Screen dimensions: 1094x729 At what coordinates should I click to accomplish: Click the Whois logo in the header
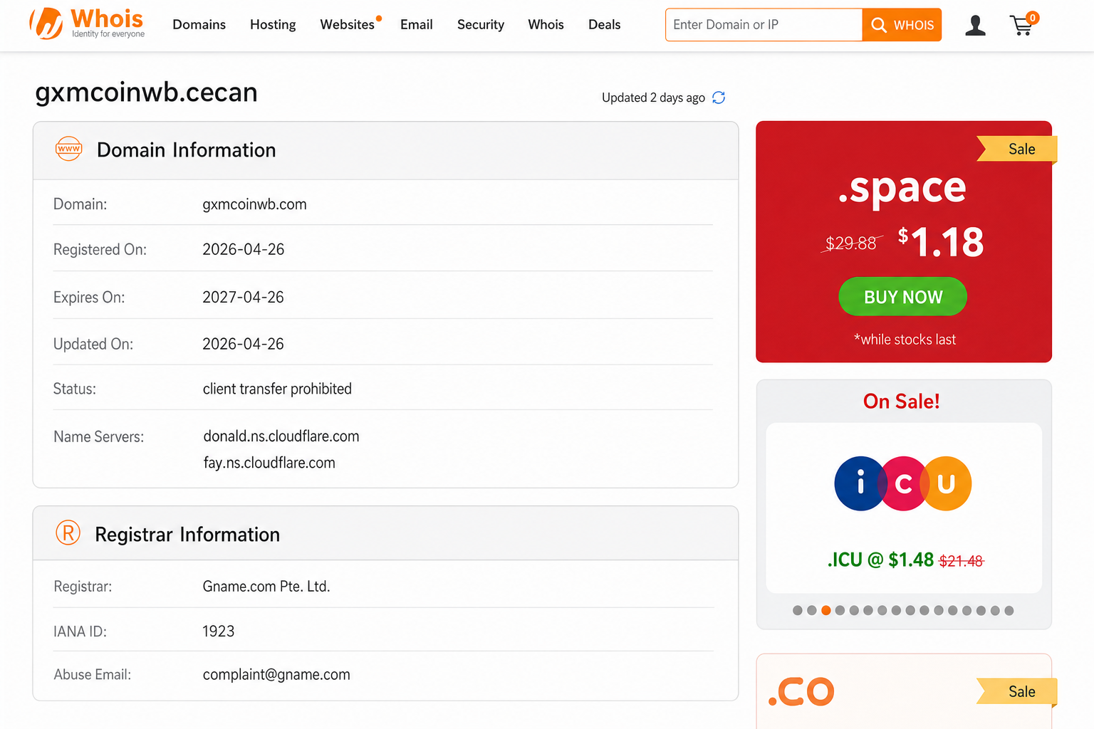[x=87, y=24]
